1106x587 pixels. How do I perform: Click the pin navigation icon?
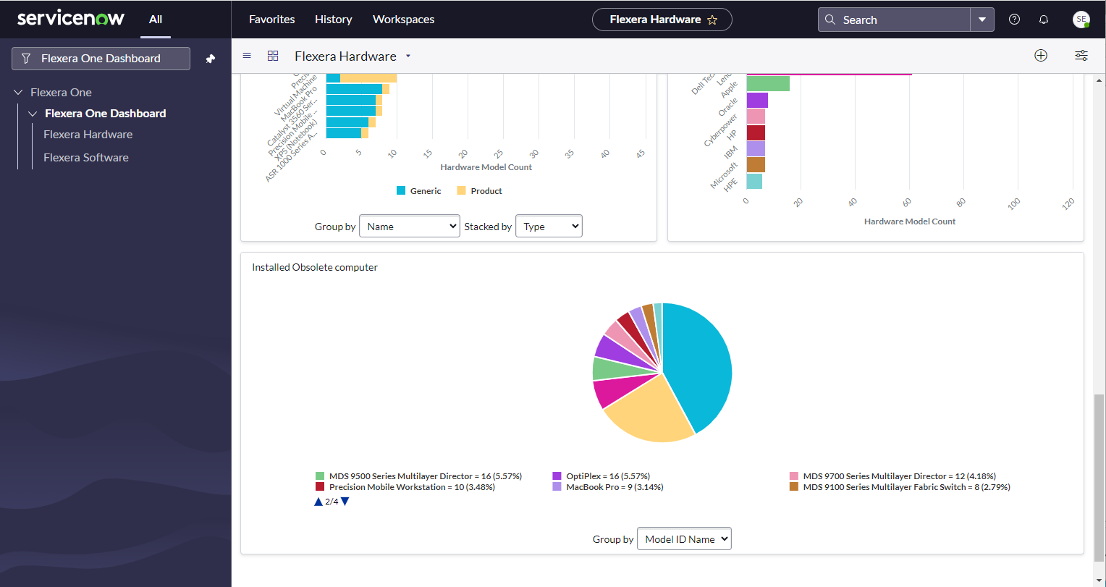click(211, 59)
